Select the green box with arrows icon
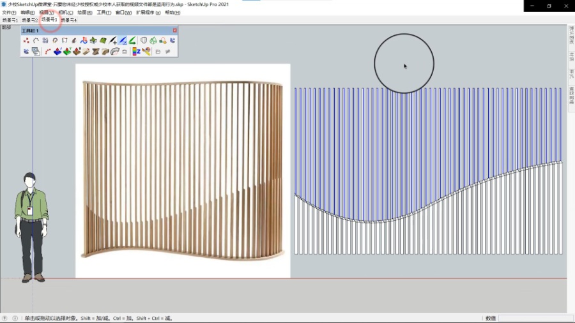 coord(93,41)
